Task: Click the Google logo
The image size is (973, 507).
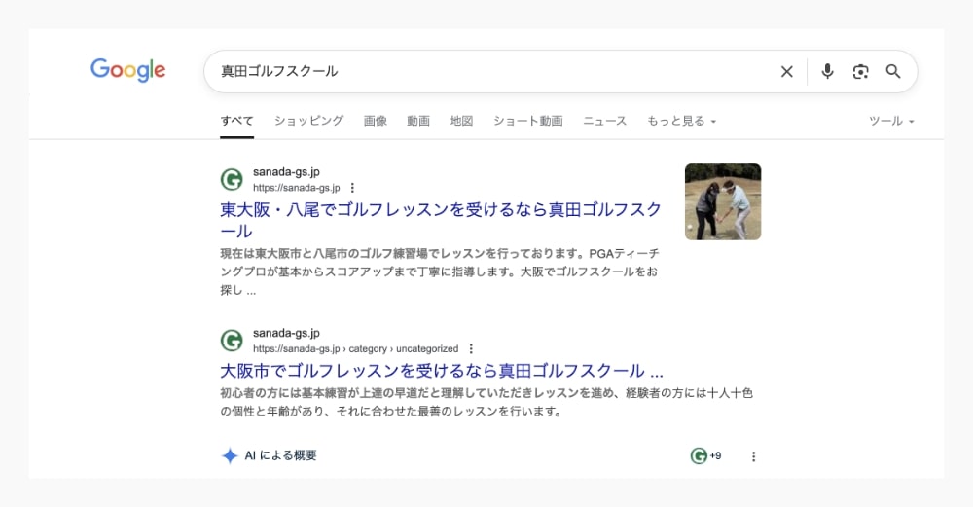Action: [127, 70]
